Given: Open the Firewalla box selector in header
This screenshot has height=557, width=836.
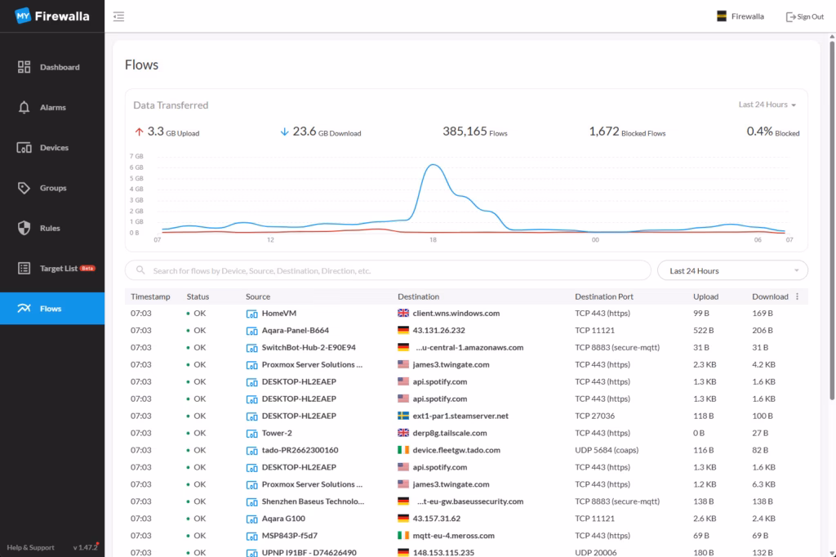Looking at the screenshot, I should tap(740, 16).
